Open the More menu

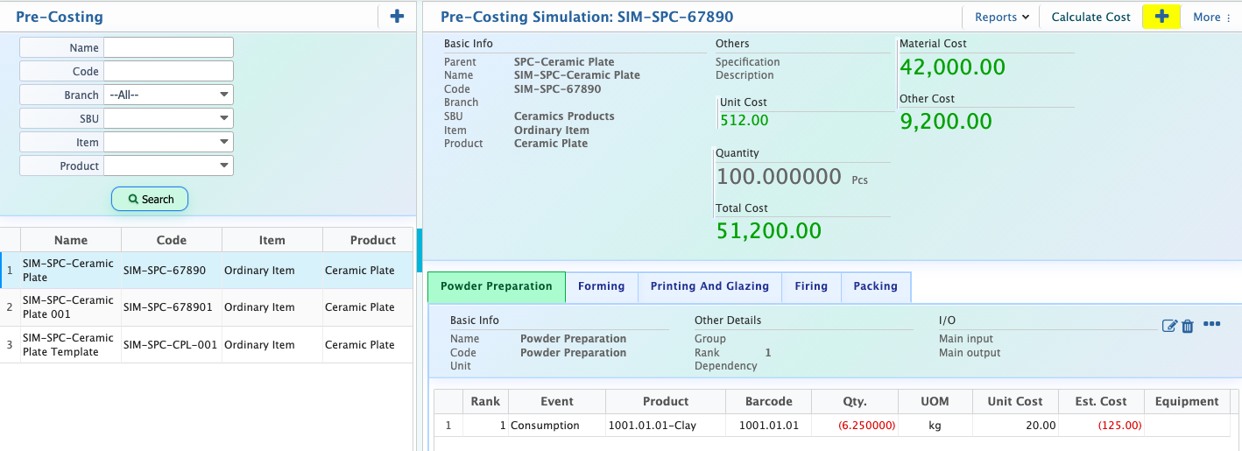(1212, 17)
